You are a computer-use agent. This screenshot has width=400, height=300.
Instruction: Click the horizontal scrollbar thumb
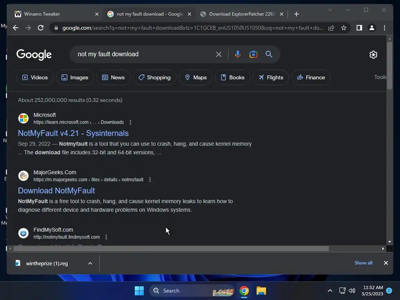click(171, 248)
